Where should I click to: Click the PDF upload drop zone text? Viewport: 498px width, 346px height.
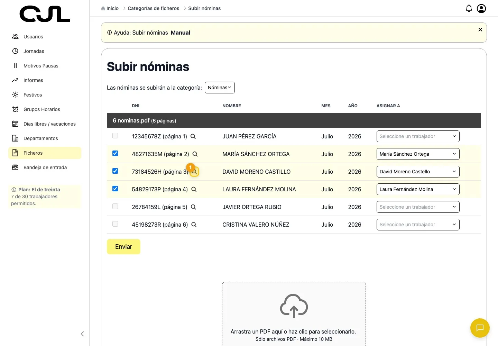click(293, 331)
